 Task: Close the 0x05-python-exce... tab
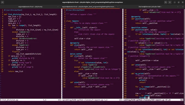118,7
